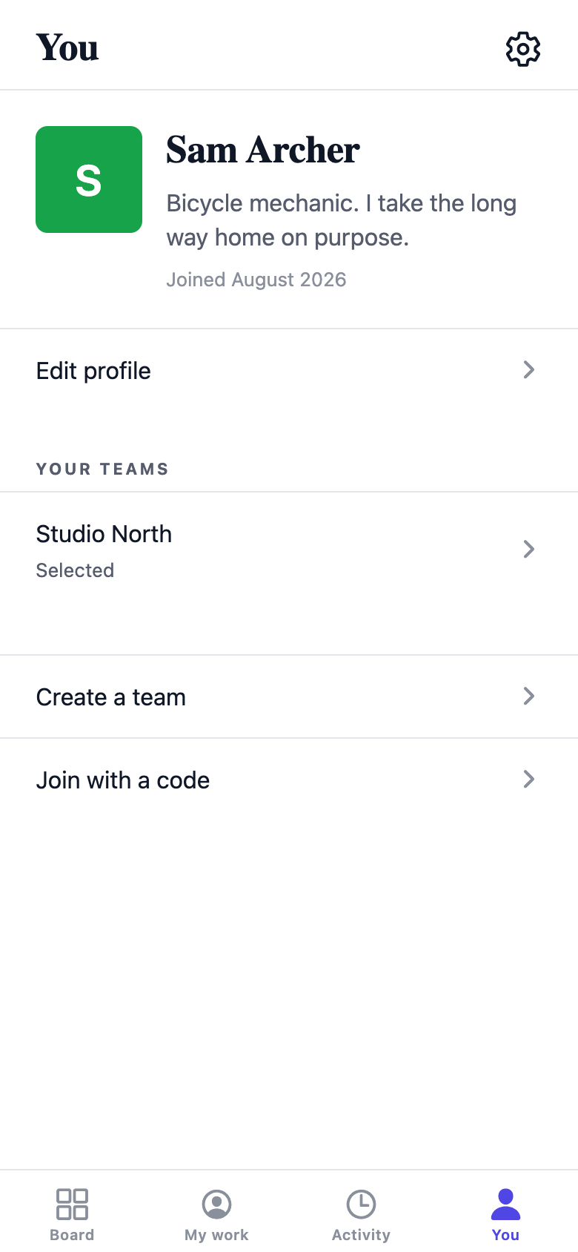Viewport: 578px width, 1252px height.
Task: Switch to the Activity tab label
Action: (361, 1235)
